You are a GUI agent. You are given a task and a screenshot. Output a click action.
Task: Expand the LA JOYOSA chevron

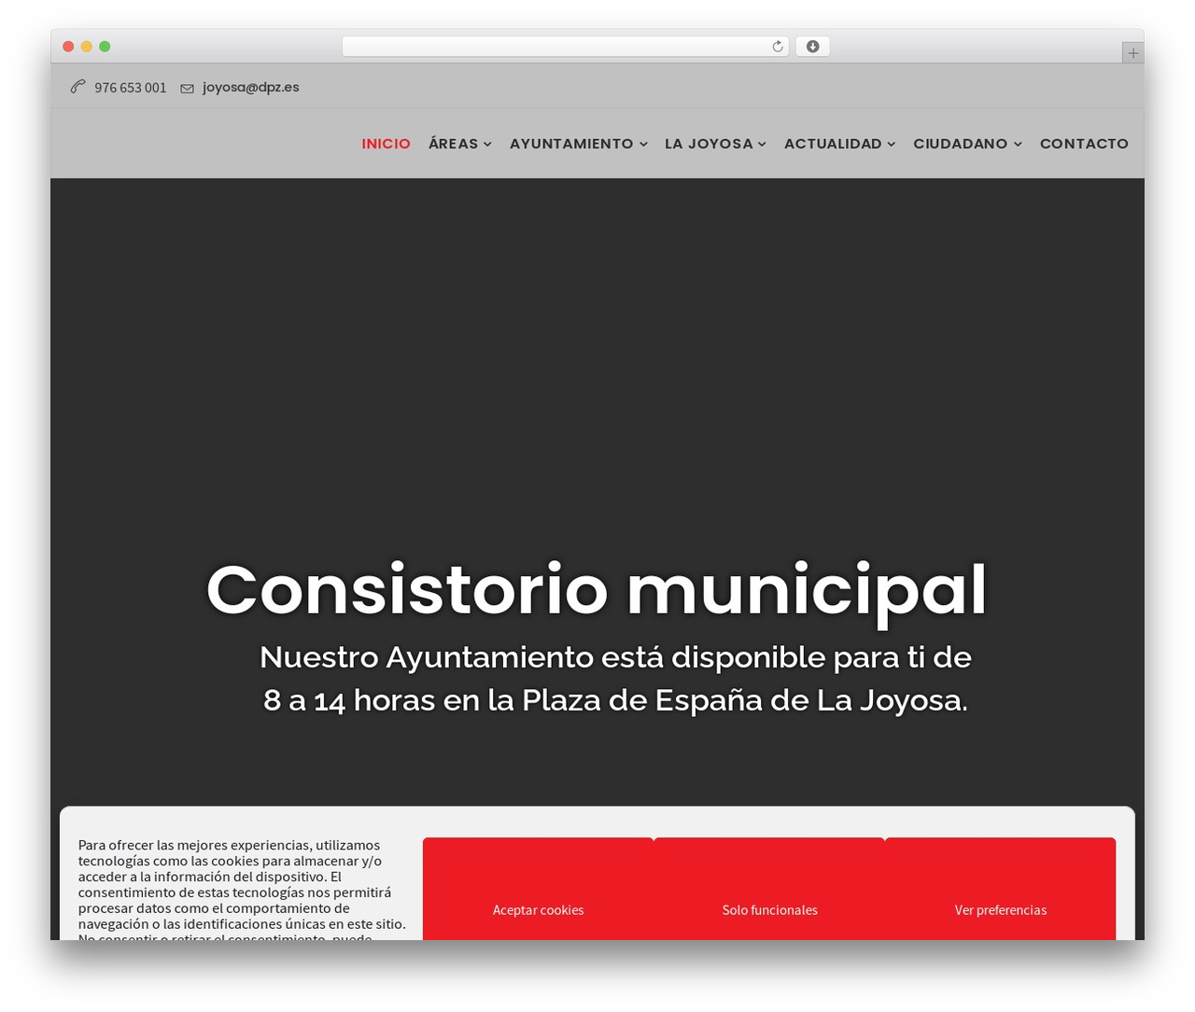pos(762,144)
